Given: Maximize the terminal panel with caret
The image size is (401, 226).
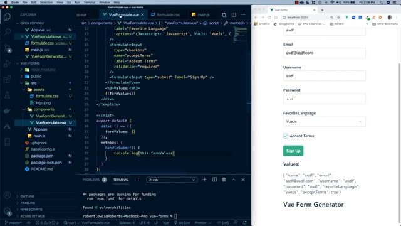Looking at the screenshot, I should 234,180.
